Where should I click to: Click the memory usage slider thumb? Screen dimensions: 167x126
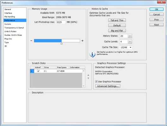pyautogui.click(x=61, y=43)
